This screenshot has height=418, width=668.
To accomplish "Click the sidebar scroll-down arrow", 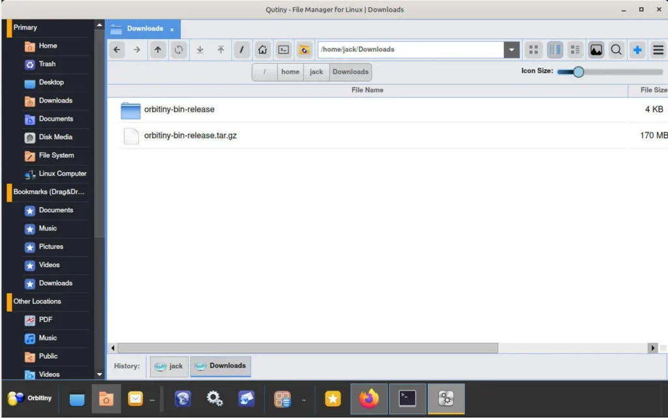I will (x=99, y=374).
